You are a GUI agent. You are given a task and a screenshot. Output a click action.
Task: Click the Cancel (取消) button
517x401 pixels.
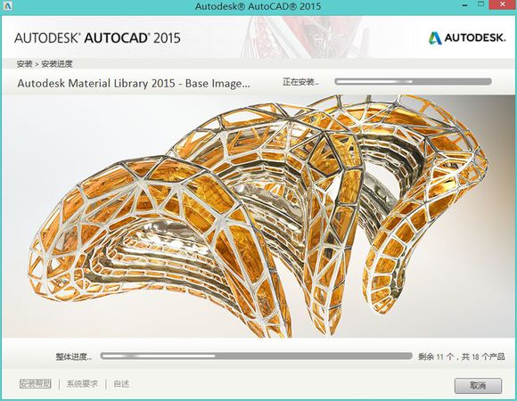(478, 385)
